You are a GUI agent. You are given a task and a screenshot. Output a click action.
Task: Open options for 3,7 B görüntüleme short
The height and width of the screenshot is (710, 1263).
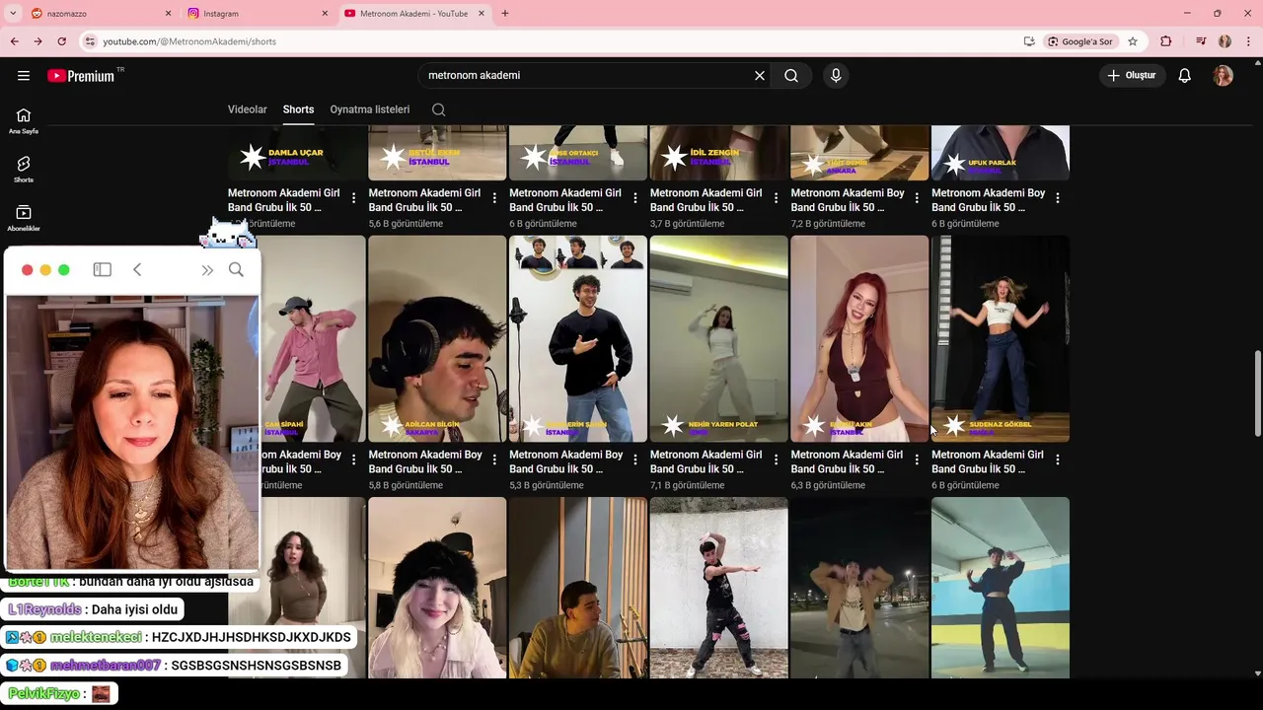(x=776, y=198)
